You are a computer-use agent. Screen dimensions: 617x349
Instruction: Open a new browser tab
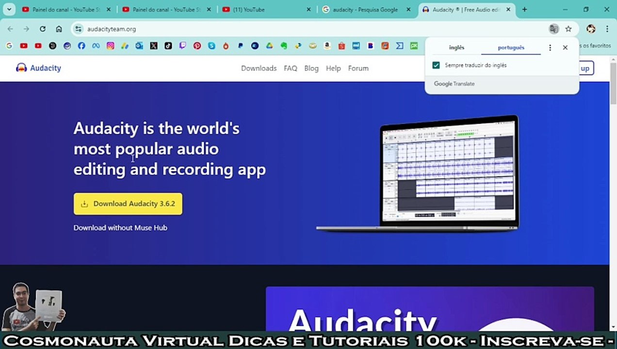(524, 9)
